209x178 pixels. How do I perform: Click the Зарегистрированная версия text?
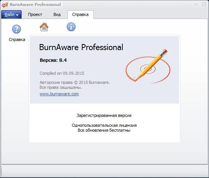pyautogui.click(x=104, y=115)
